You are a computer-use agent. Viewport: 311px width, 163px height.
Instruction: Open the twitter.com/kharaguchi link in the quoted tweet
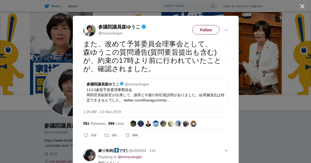pos(147,100)
